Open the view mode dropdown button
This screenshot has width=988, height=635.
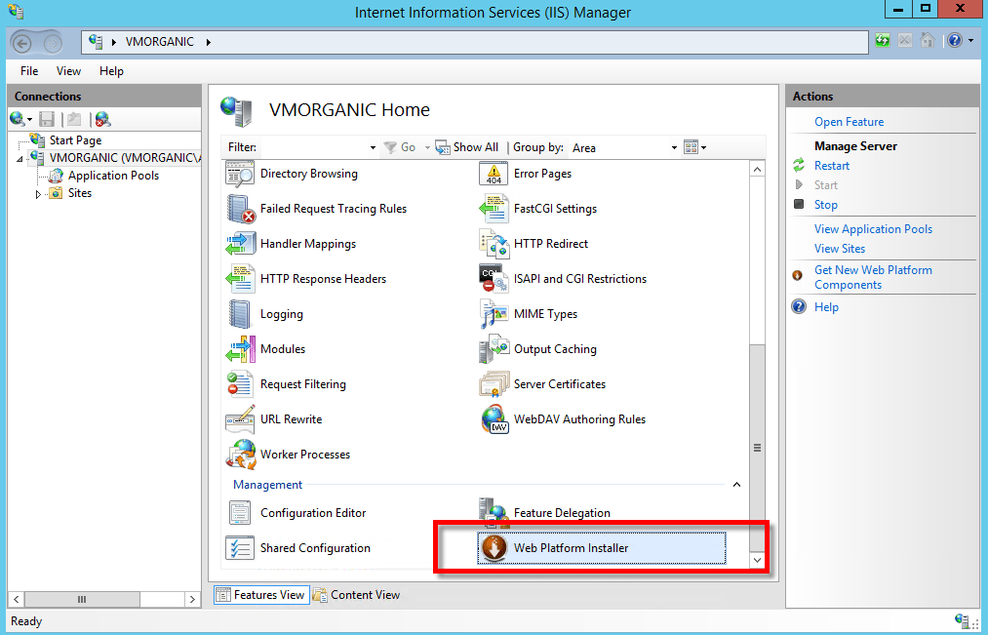(695, 148)
